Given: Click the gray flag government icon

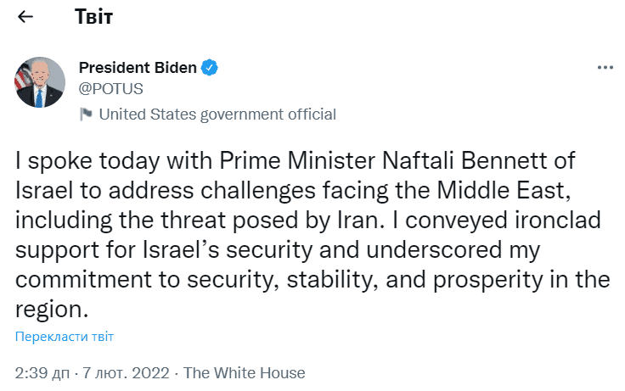Looking at the screenshot, I should 86,115.
